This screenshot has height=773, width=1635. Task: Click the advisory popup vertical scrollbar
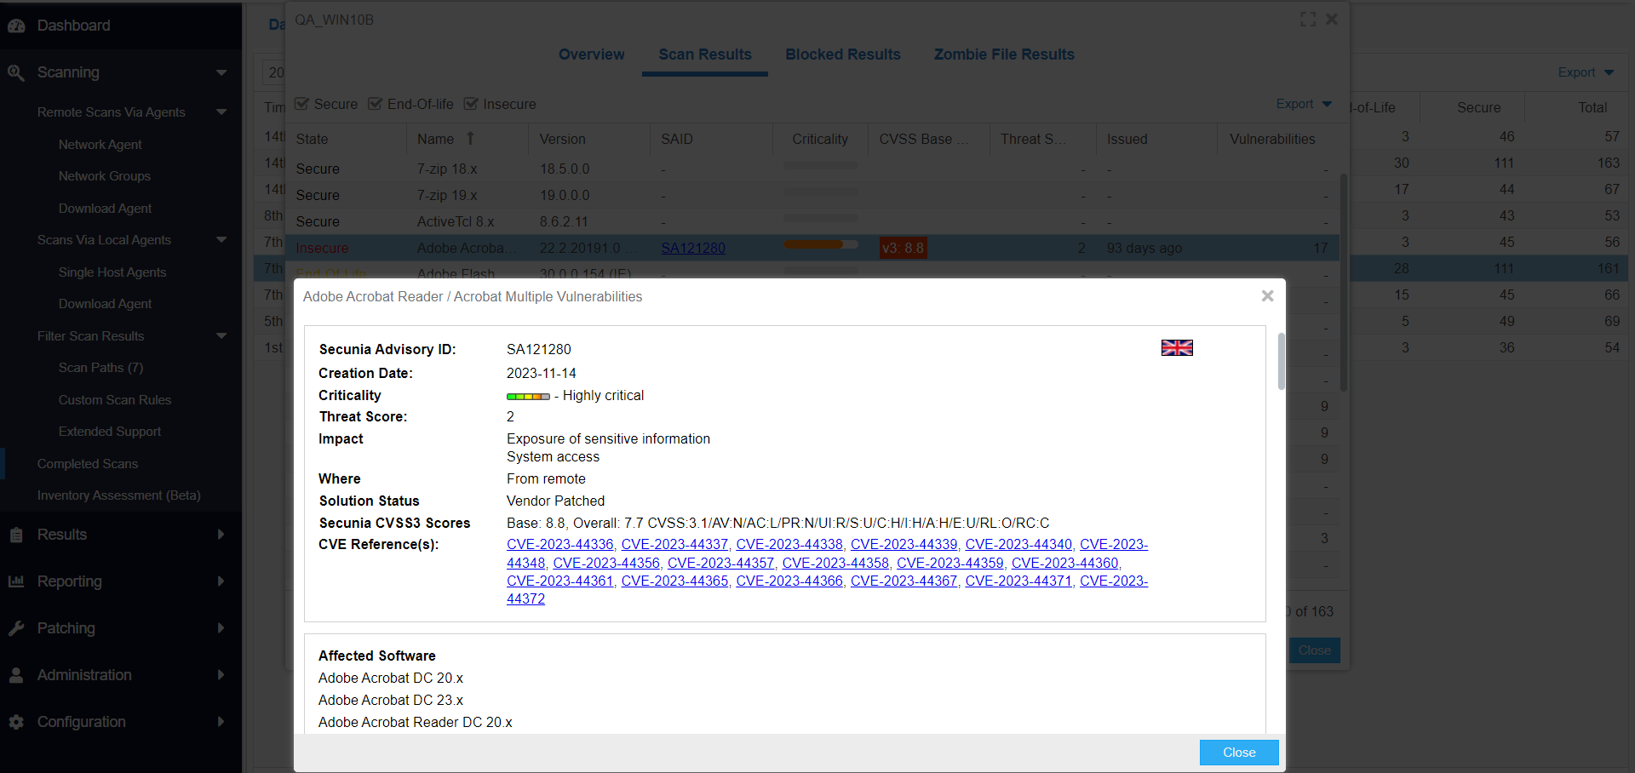pyautogui.click(x=1281, y=362)
